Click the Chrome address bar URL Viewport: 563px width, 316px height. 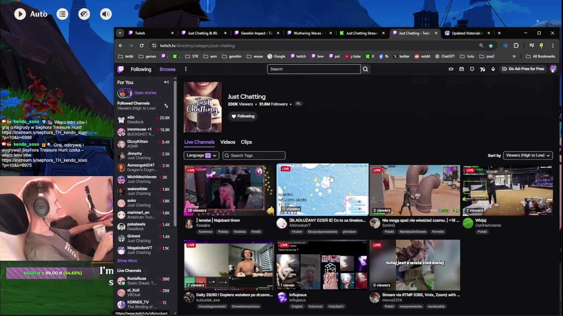(197, 46)
